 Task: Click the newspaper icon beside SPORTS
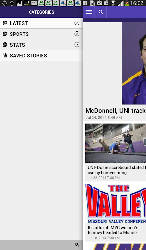pyautogui.click(x=5, y=34)
